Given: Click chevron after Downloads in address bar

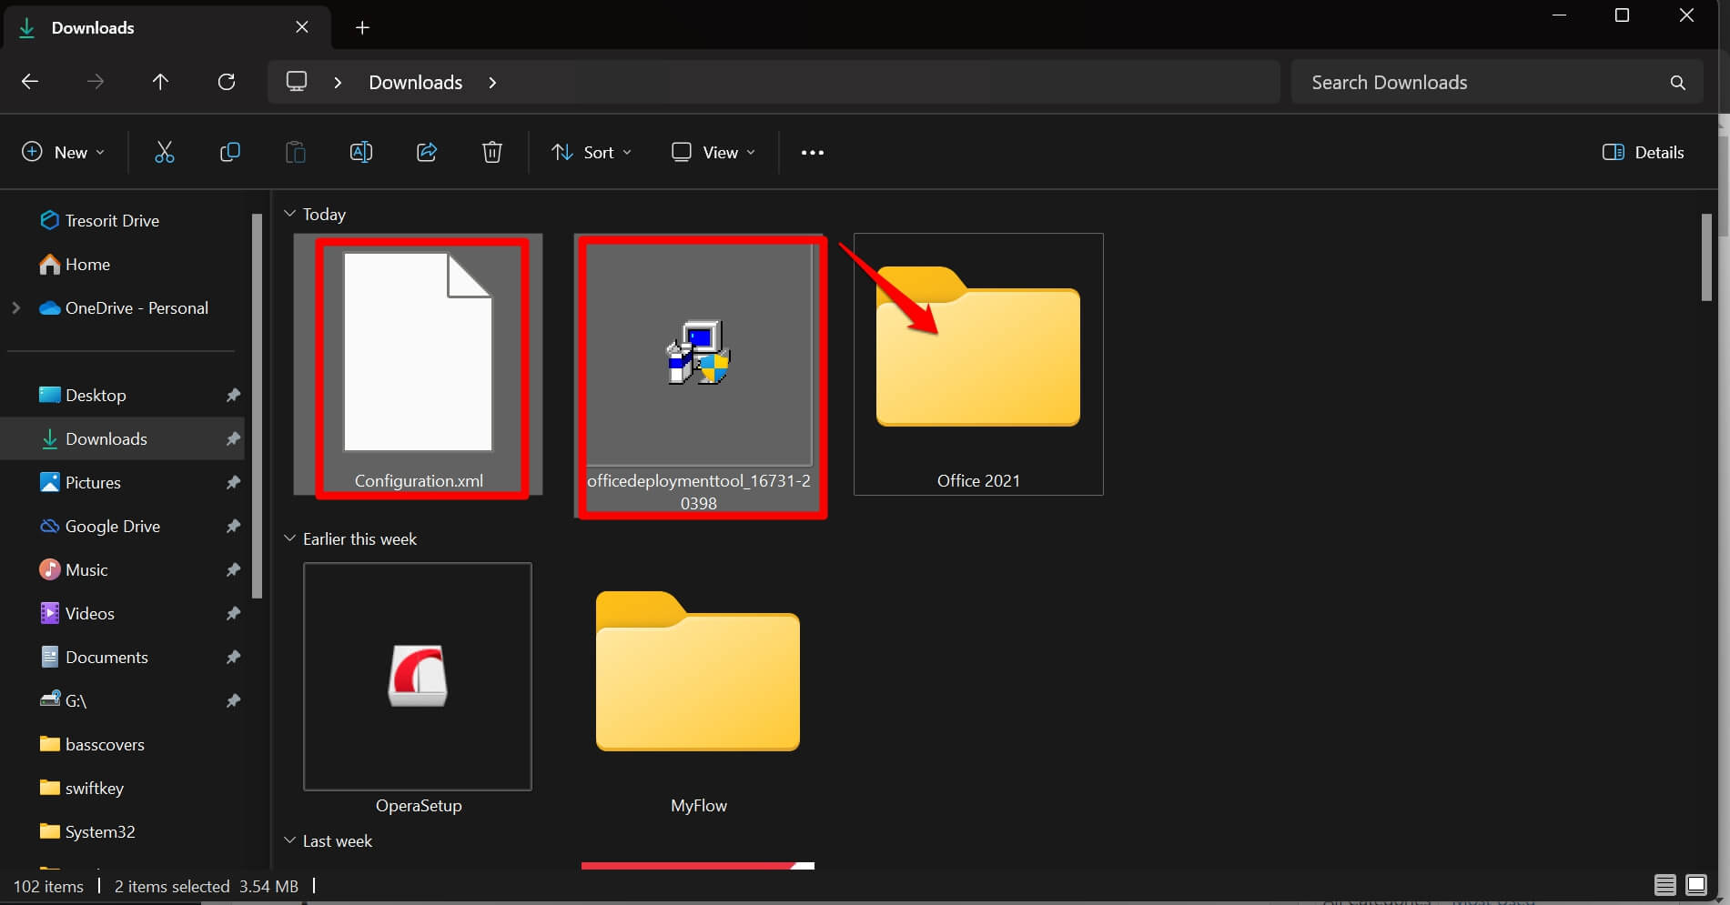Looking at the screenshot, I should 492,82.
